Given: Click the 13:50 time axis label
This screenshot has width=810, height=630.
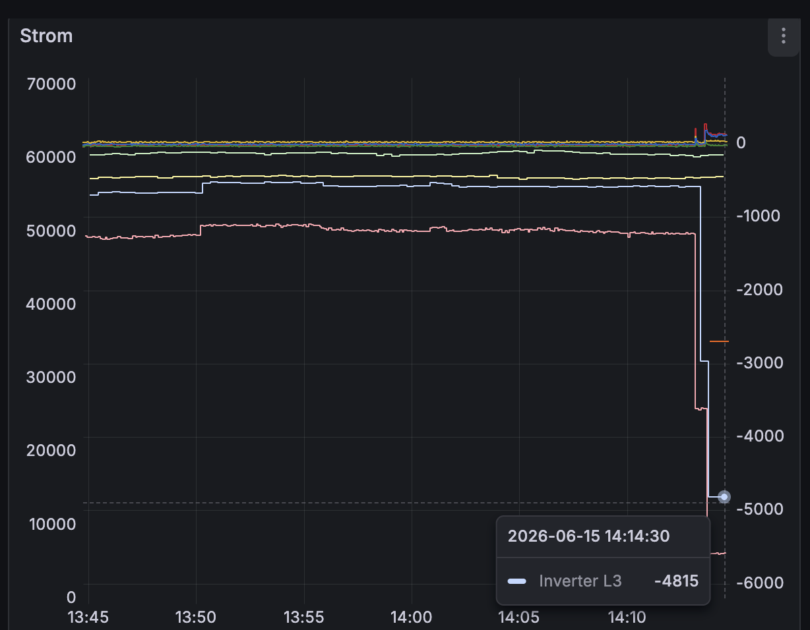Looking at the screenshot, I should point(197,617).
